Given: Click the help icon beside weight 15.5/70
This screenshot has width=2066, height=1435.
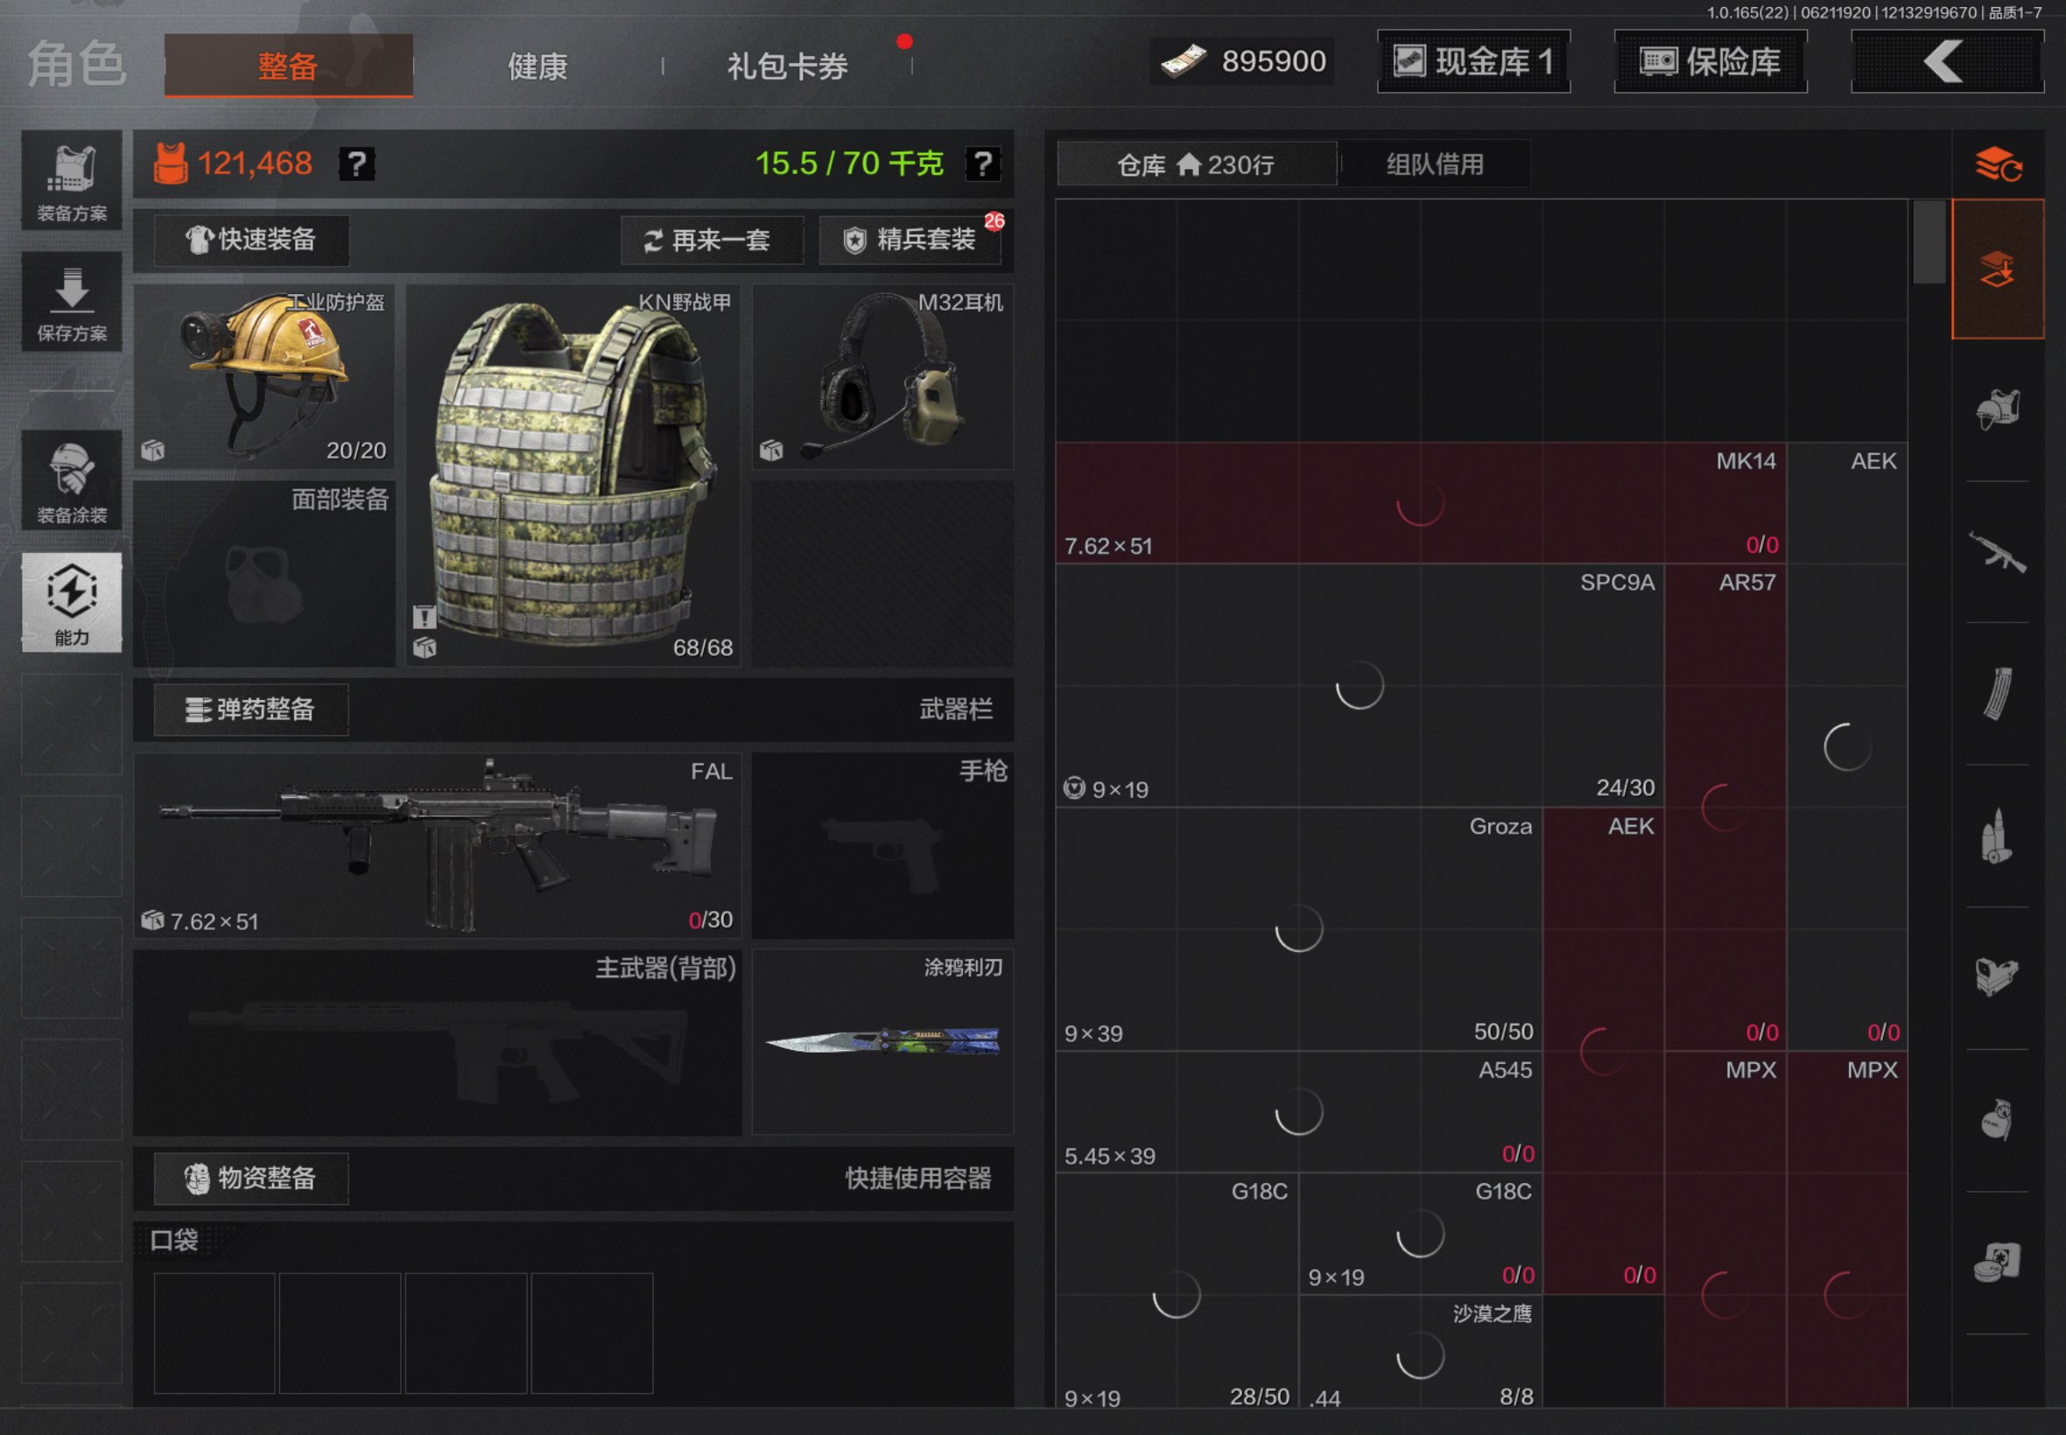Looking at the screenshot, I should click(982, 164).
